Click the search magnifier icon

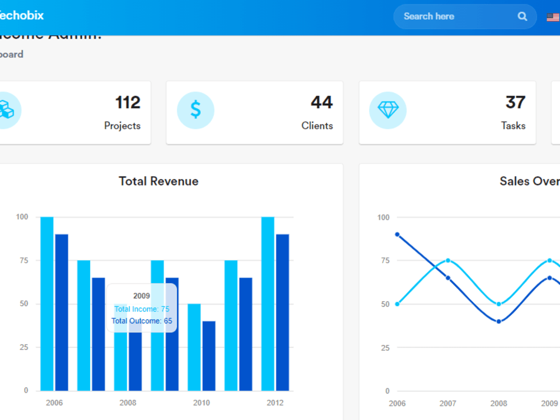[522, 16]
